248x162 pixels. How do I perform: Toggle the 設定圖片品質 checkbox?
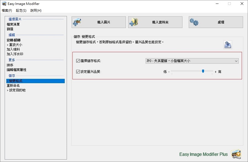[78, 72]
